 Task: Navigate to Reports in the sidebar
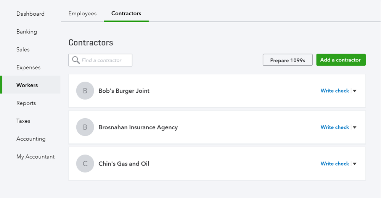coord(26,103)
